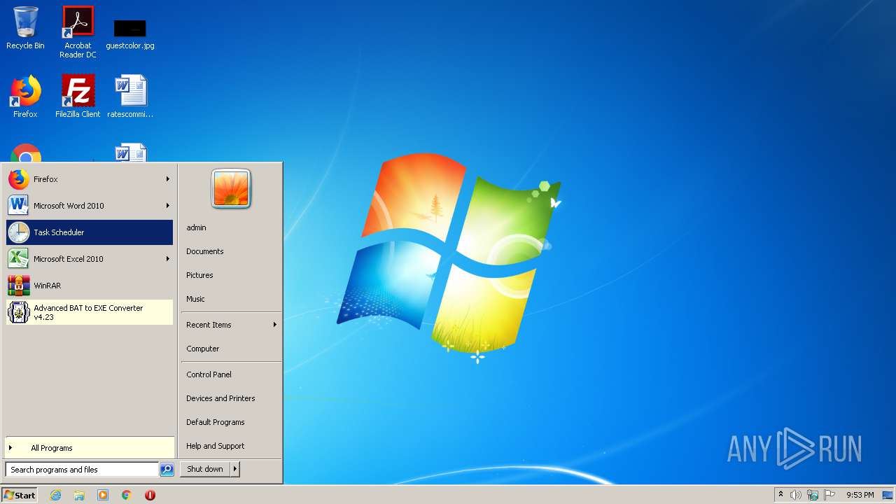The width and height of the screenshot is (896, 504).
Task: Open the Music library
Action: 195,299
